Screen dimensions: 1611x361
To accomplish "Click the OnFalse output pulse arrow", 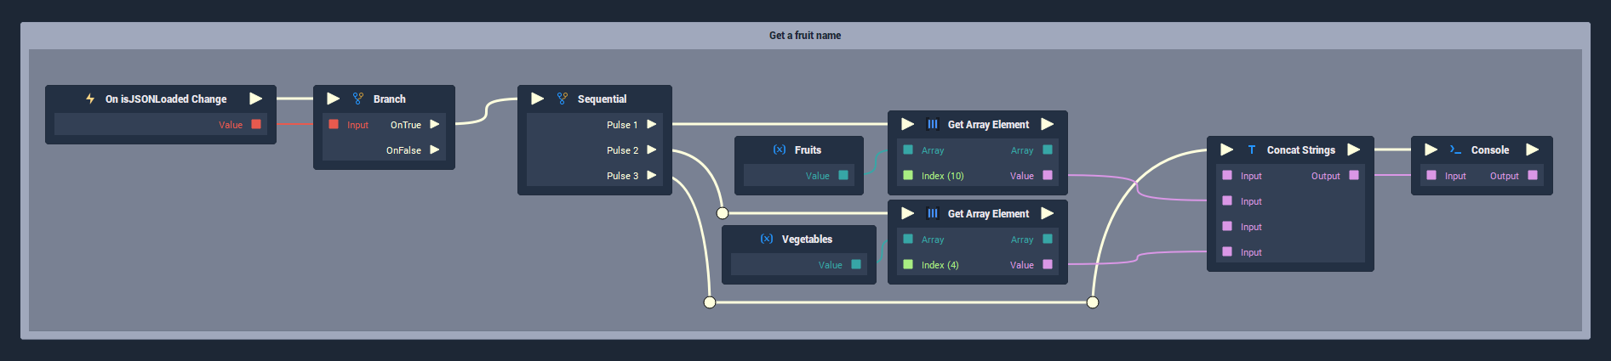I will (x=435, y=149).
